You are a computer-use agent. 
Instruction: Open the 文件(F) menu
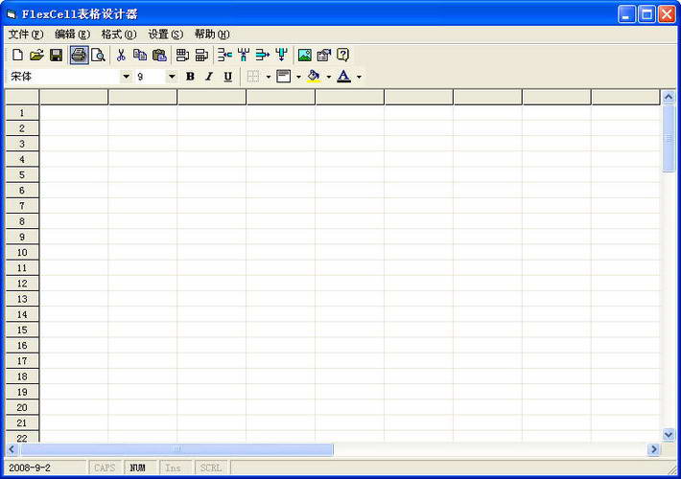(x=26, y=34)
